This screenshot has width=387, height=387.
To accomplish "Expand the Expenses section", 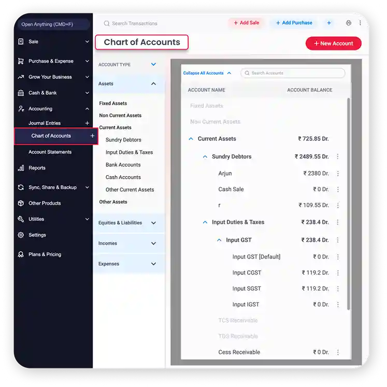I will tap(153, 264).
